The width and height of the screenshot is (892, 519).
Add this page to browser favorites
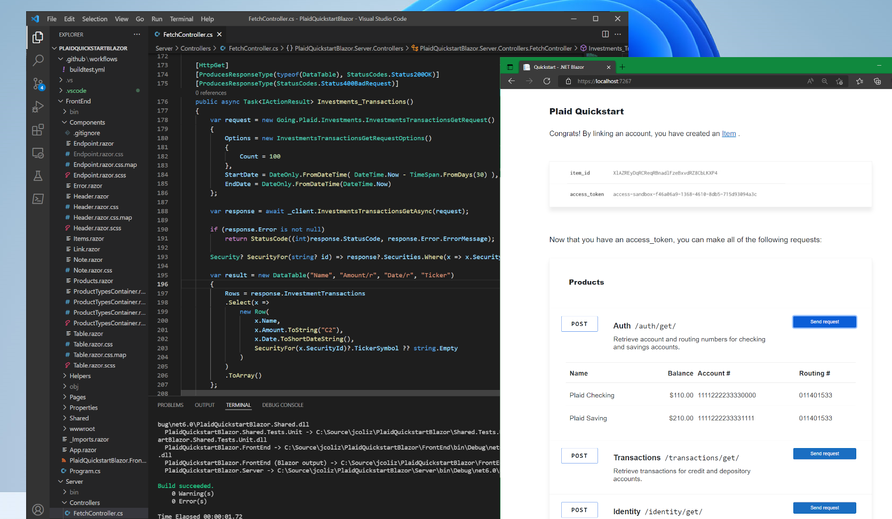point(839,81)
